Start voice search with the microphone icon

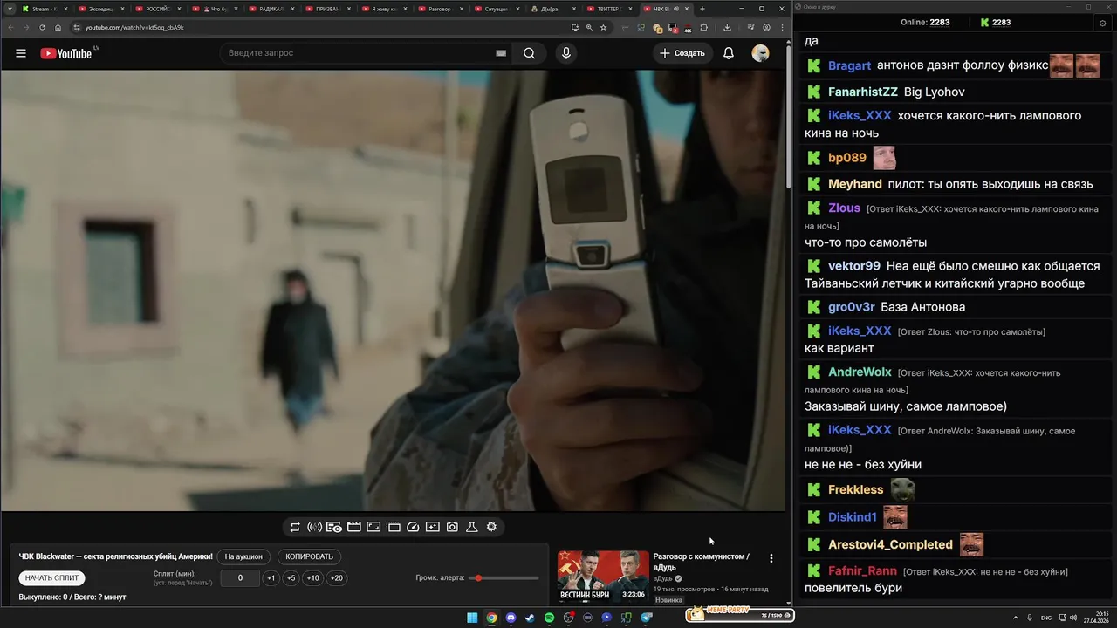tap(566, 53)
